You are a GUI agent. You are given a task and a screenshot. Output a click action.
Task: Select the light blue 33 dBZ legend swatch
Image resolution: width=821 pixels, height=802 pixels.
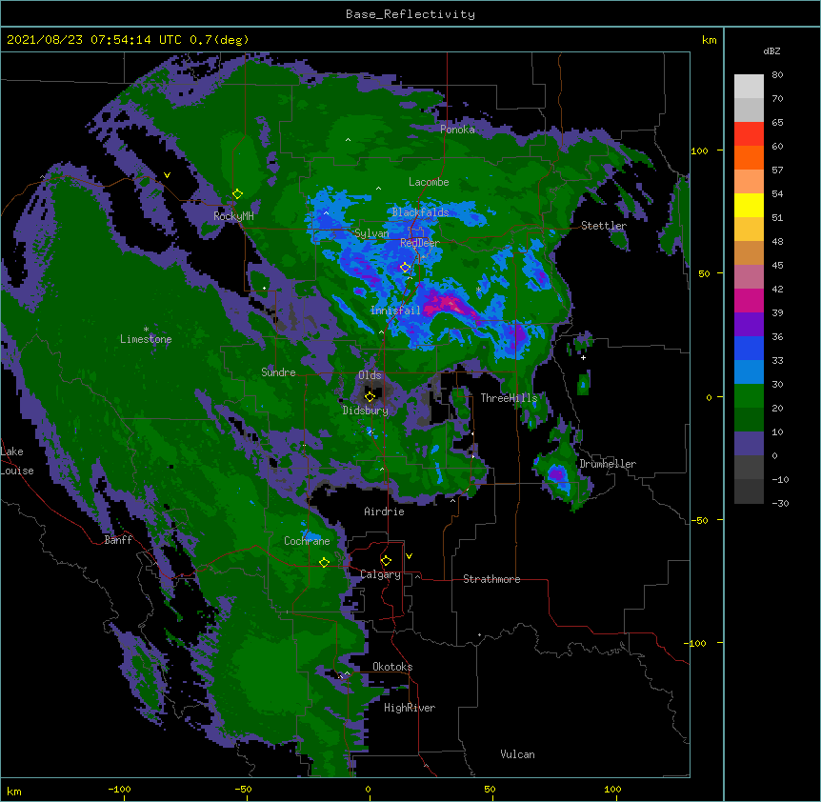(749, 371)
